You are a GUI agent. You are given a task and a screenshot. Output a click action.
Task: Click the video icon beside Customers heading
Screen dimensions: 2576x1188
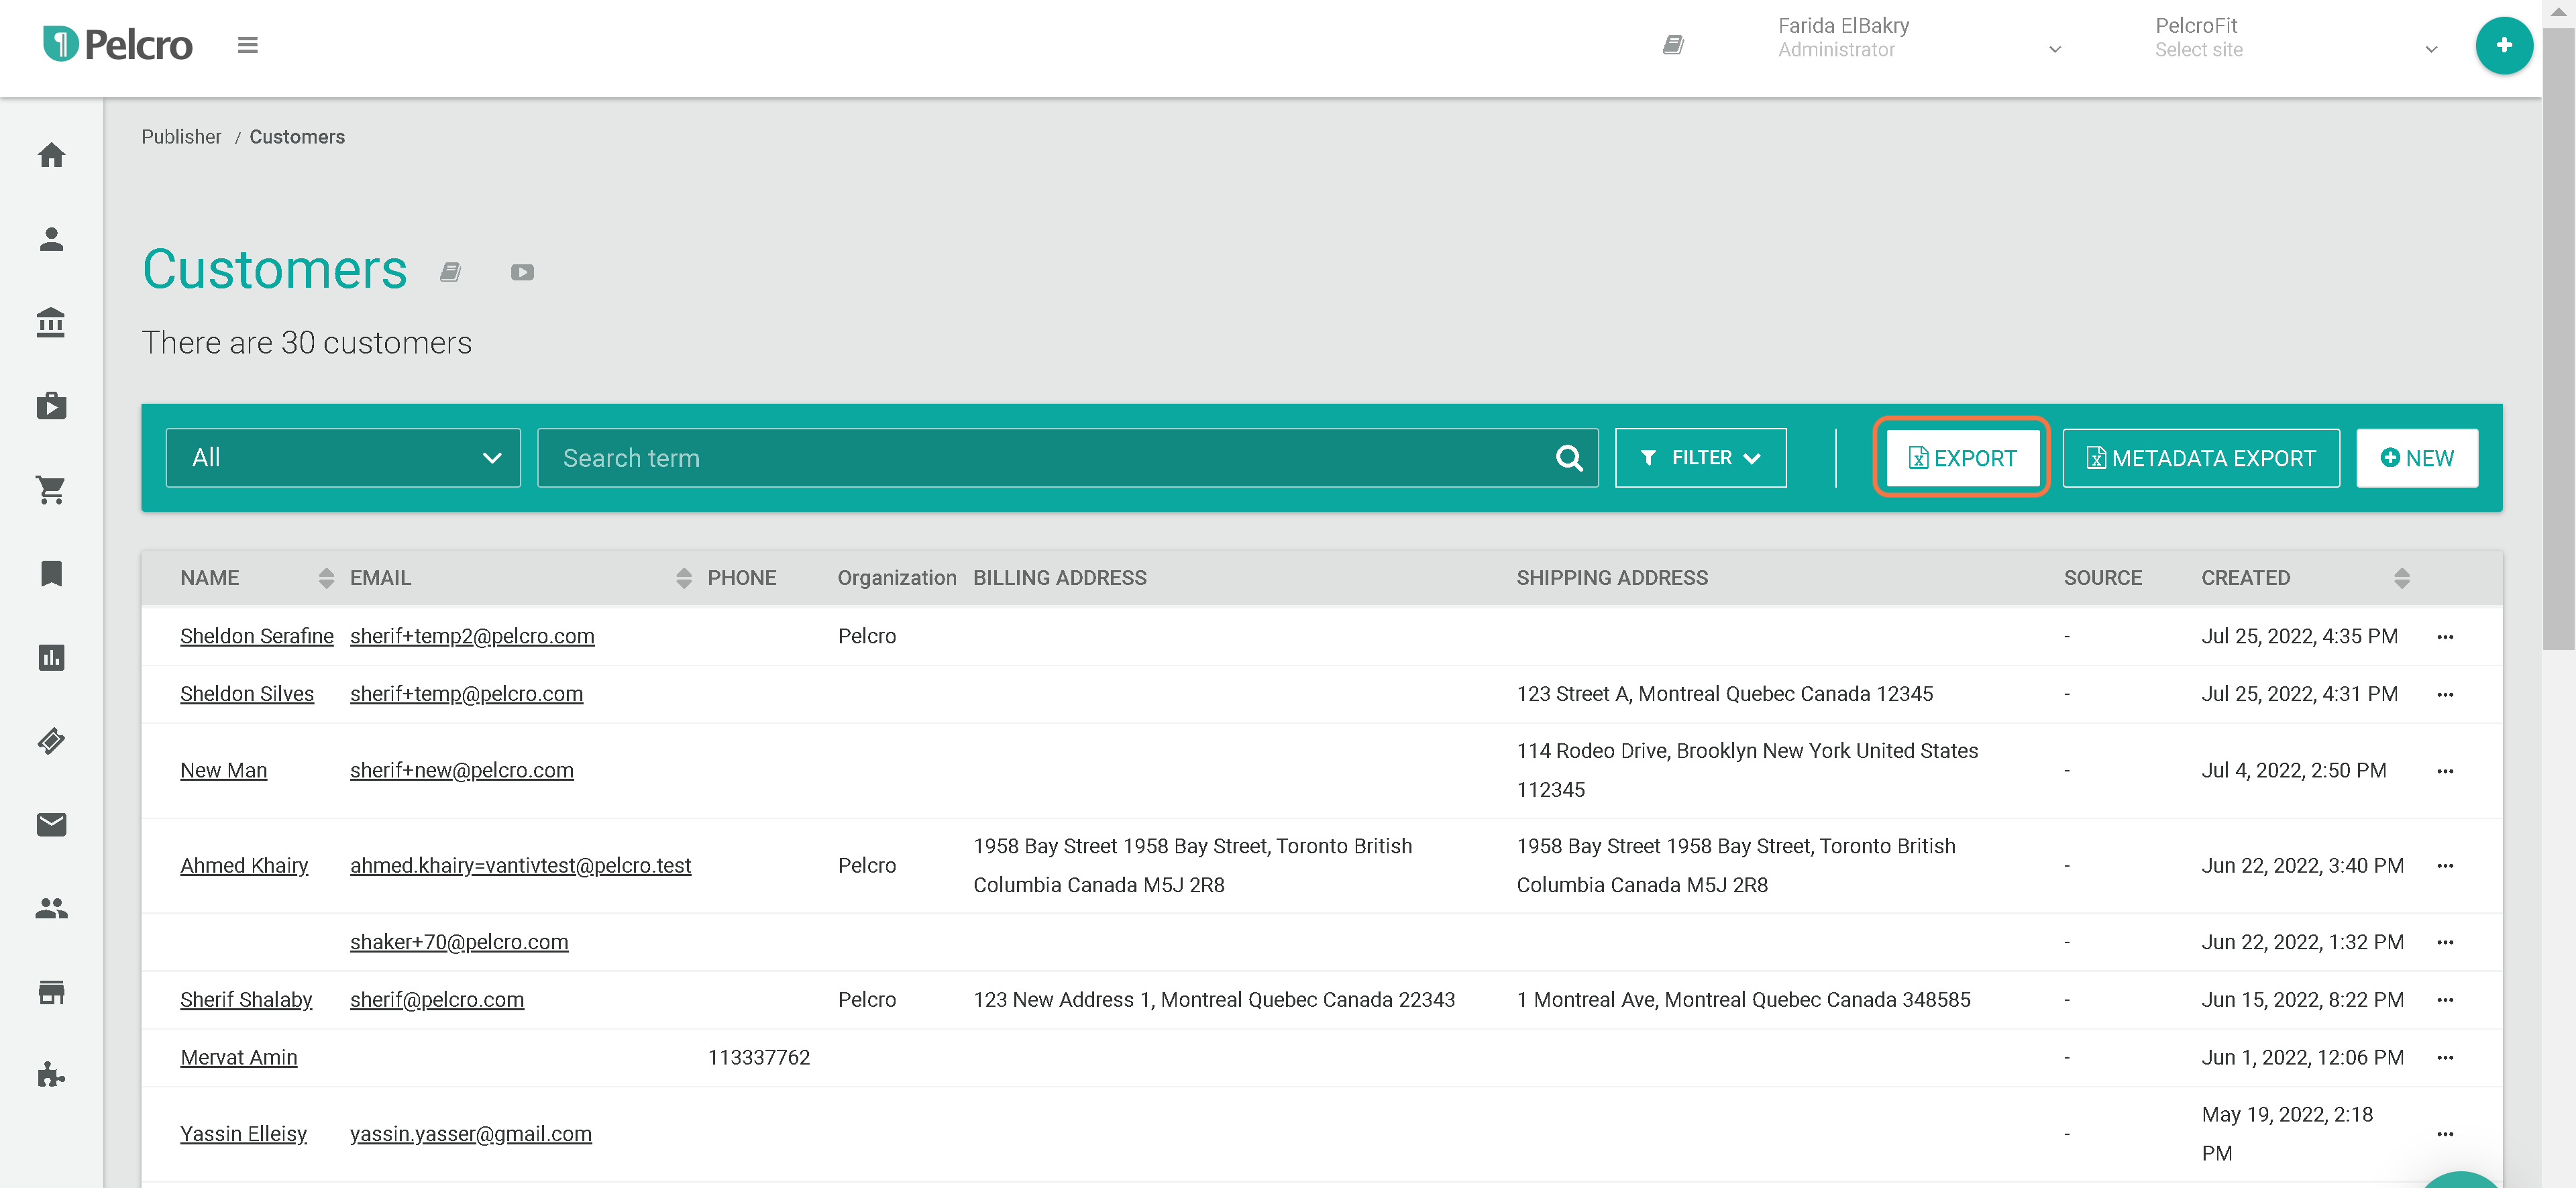coord(522,272)
